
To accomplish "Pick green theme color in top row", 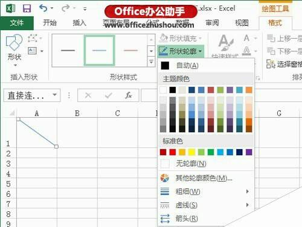I will pyautogui.click(x=220, y=90).
